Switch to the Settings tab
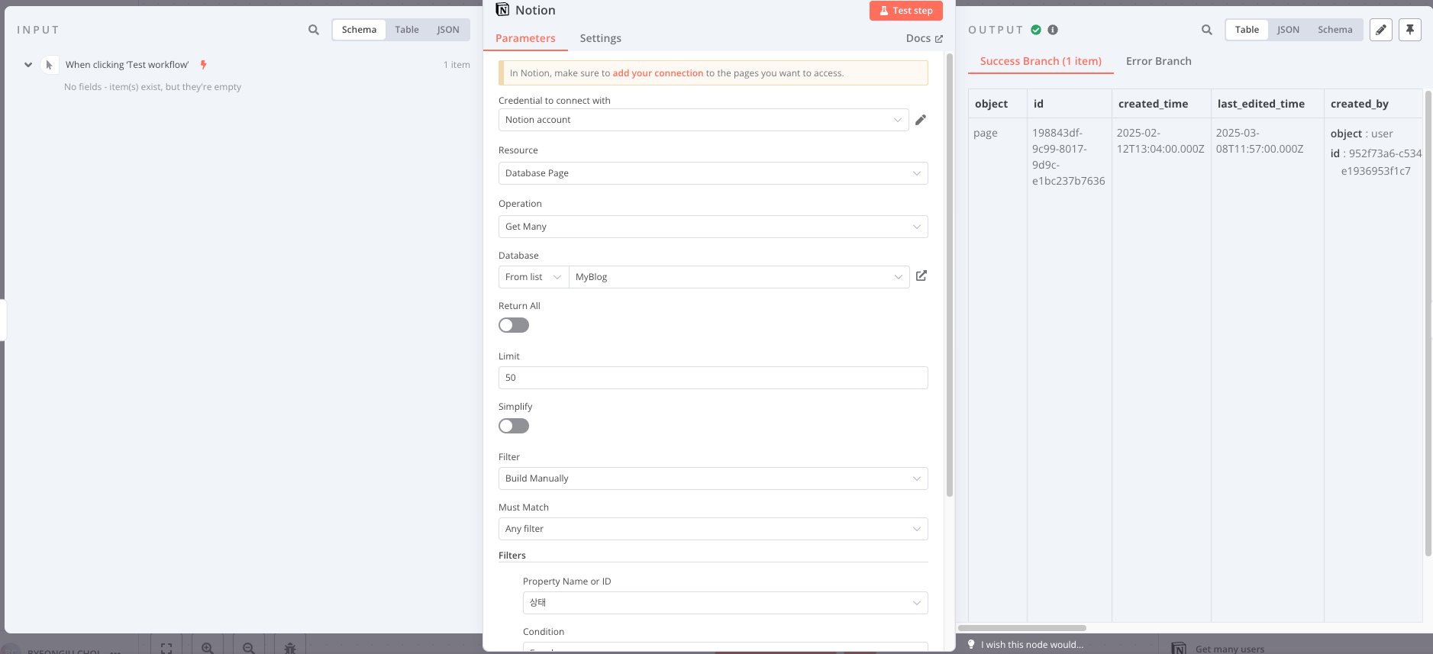Image resolution: width=1433 pixels, height=654 pixels. (600, 38)
